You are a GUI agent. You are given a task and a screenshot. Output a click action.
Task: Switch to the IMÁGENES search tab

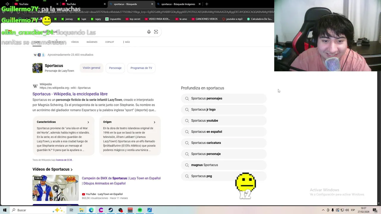[92, 42]
